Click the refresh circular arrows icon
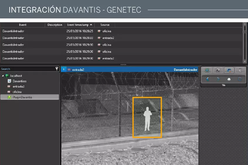 point(240,79)
